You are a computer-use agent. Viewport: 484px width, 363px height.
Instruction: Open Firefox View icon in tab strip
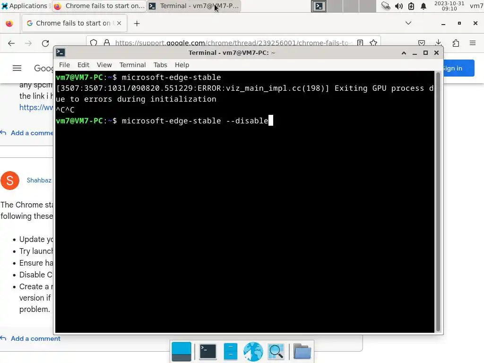point(9,24)
